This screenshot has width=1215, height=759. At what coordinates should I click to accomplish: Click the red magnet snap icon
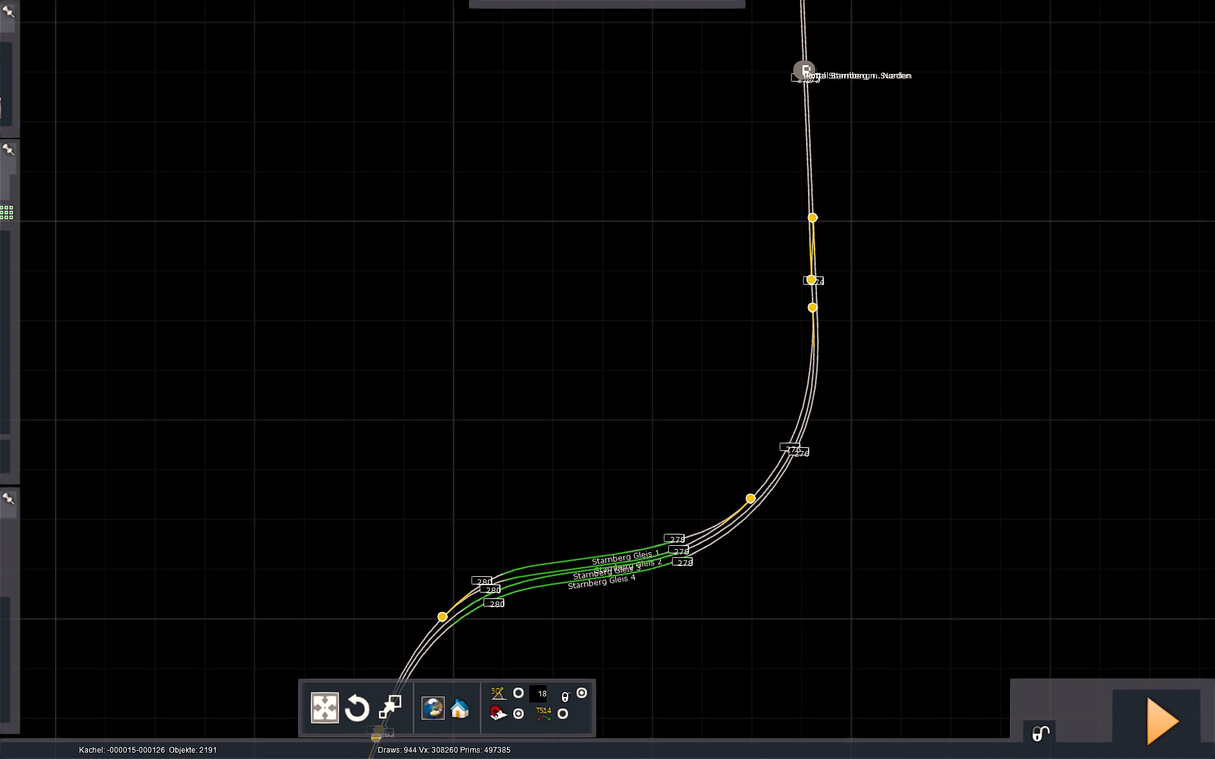tap(498, 714)
